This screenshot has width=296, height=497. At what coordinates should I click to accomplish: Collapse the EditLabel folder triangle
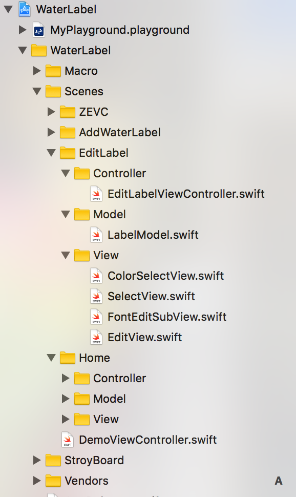[51, 153]
